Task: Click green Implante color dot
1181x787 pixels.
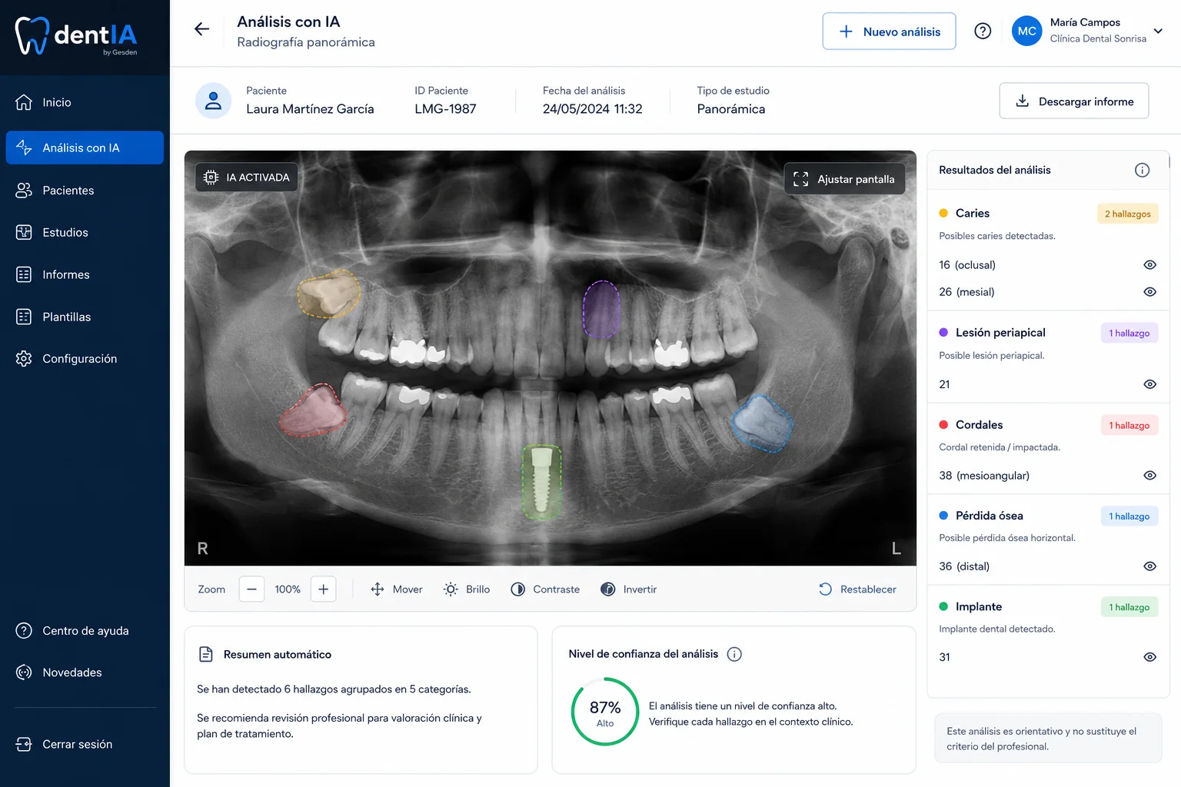Action: 943,606
